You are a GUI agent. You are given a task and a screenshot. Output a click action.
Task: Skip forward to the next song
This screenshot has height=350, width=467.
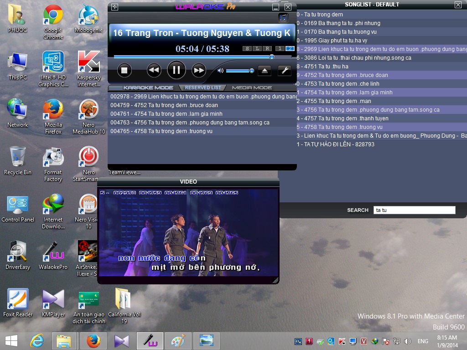click(x=199, y=71)
